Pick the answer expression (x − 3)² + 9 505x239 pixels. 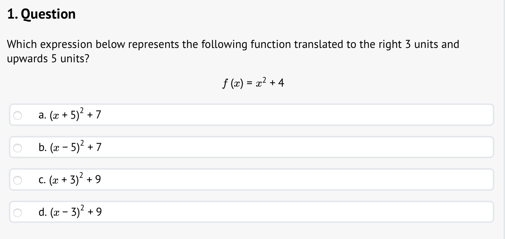(x=75, y=211)
